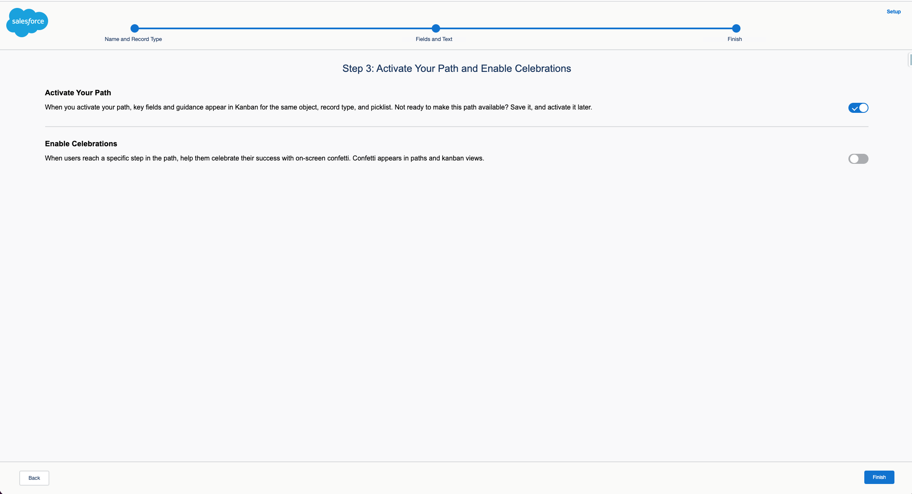This screenshot has height=494, width=912.
Task: Click the Fields and Text step dot
Action: pos(436,28)
